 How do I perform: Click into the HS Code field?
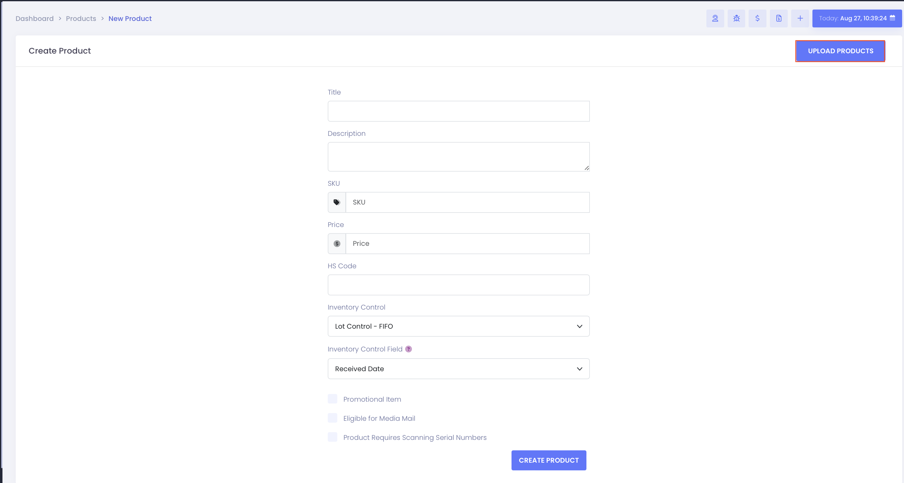tap(458, 285)
